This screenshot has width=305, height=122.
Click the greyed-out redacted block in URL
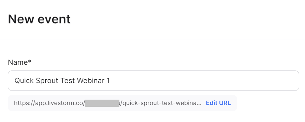[x=102, y=103]
